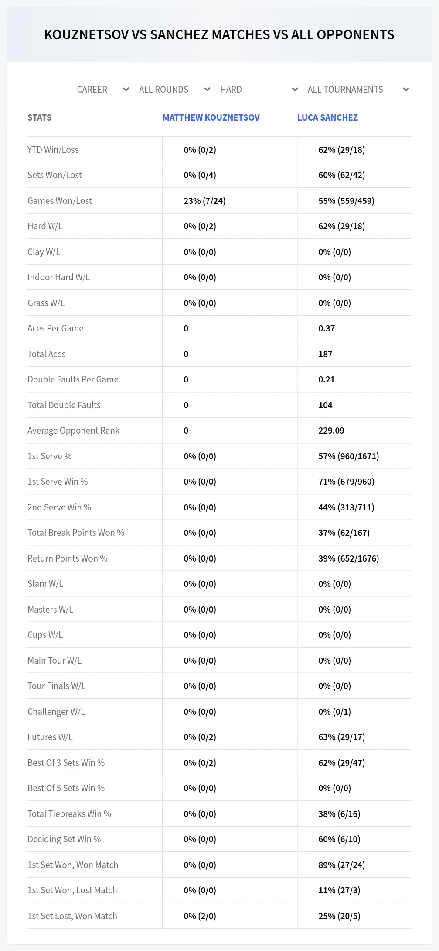The height and width of the screenshot is (951, 439).
Task: Click chevron arrow next to CAREER
Action: (126, 90)
